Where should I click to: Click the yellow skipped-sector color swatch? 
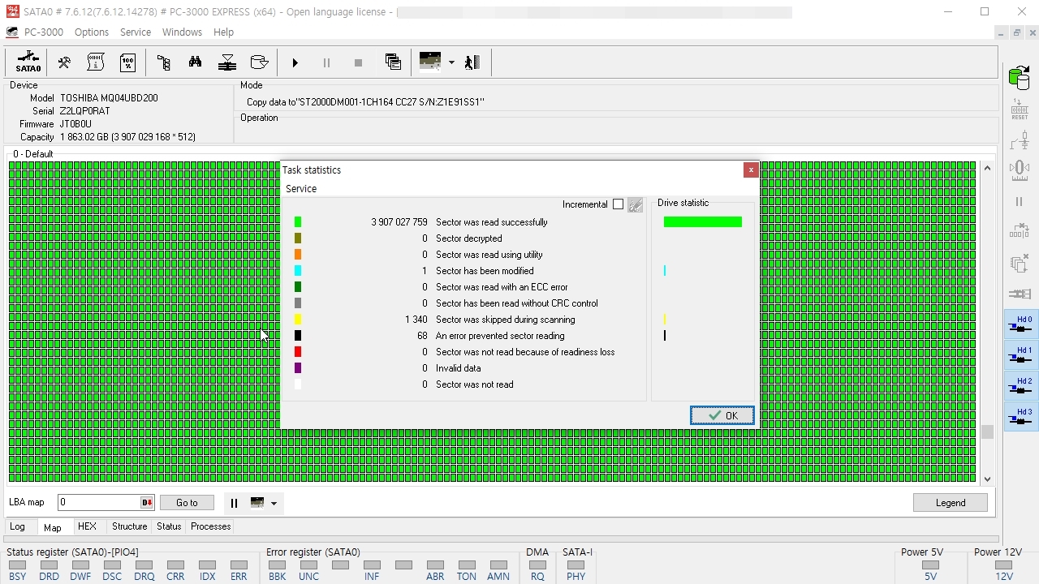298,320
